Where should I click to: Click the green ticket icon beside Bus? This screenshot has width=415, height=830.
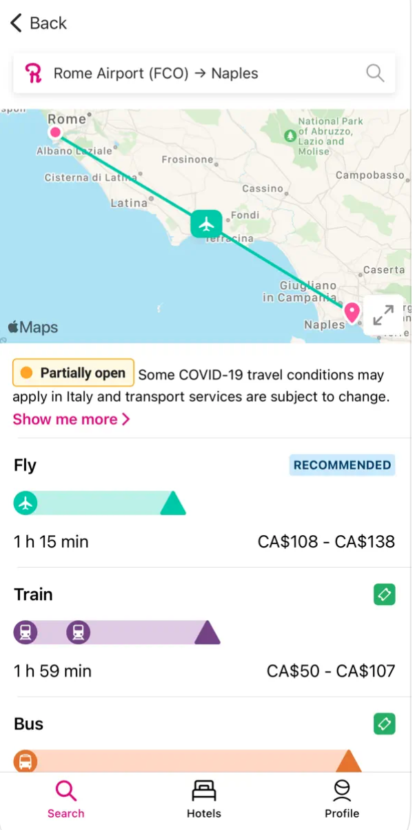coord(384,724)
